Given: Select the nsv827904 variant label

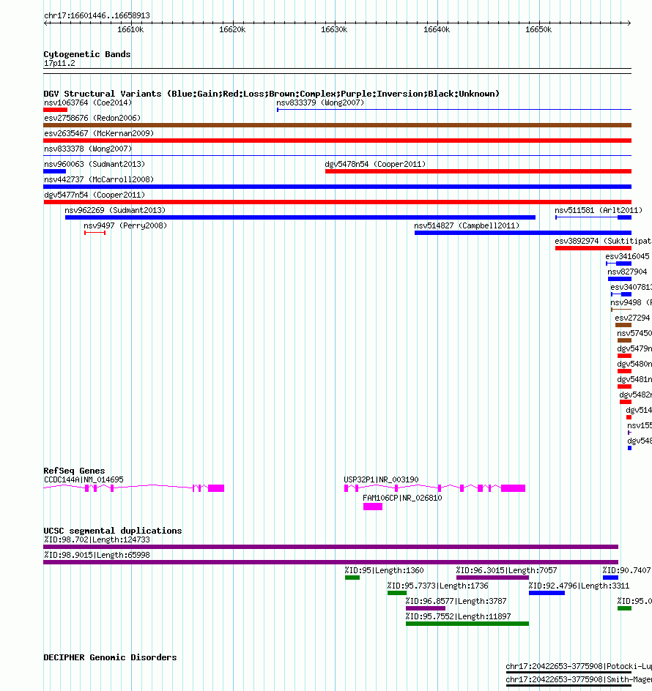Looking at the screenshot, I should point(627,272).
